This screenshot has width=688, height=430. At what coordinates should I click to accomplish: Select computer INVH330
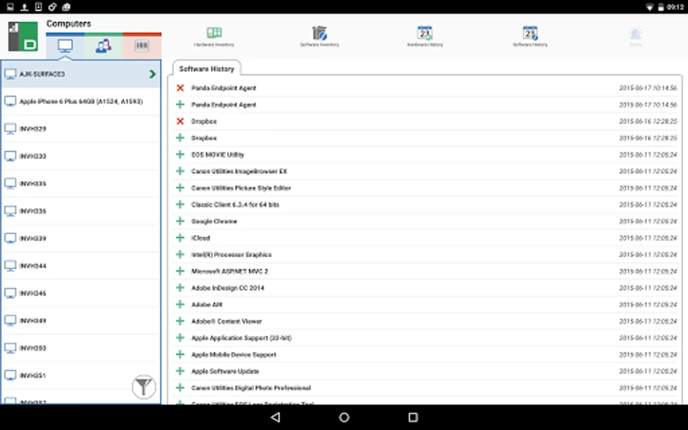[81, 156]
